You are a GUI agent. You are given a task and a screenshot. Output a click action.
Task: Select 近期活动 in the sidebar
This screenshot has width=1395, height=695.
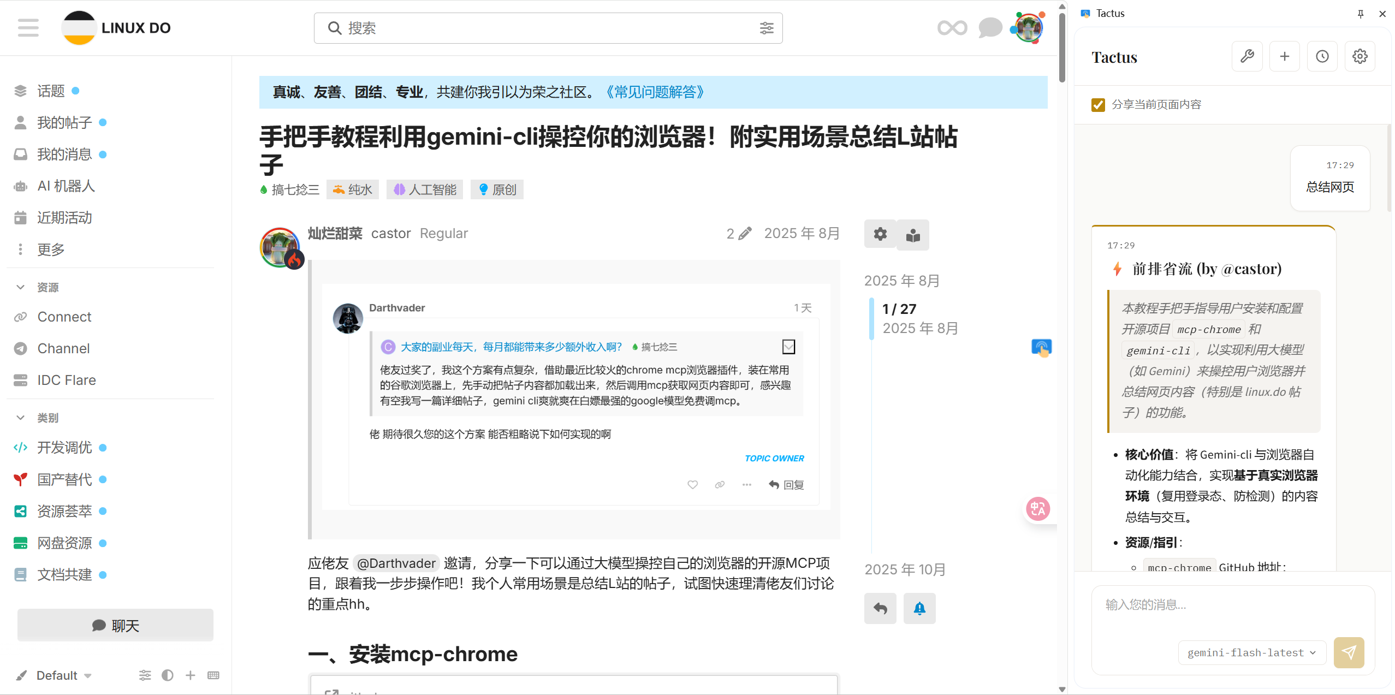(64, 217)
